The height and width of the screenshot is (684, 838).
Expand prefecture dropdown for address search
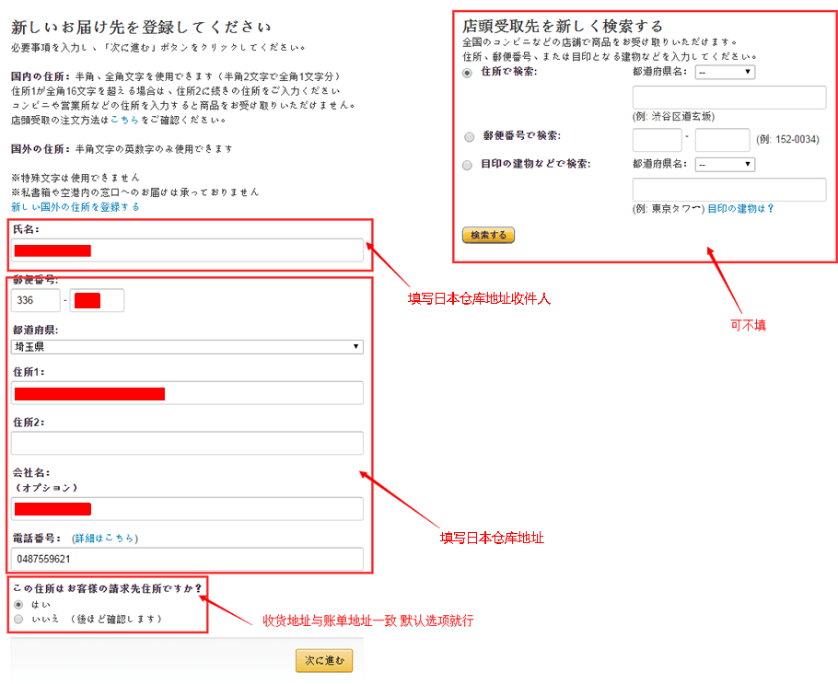click(725, 72)
